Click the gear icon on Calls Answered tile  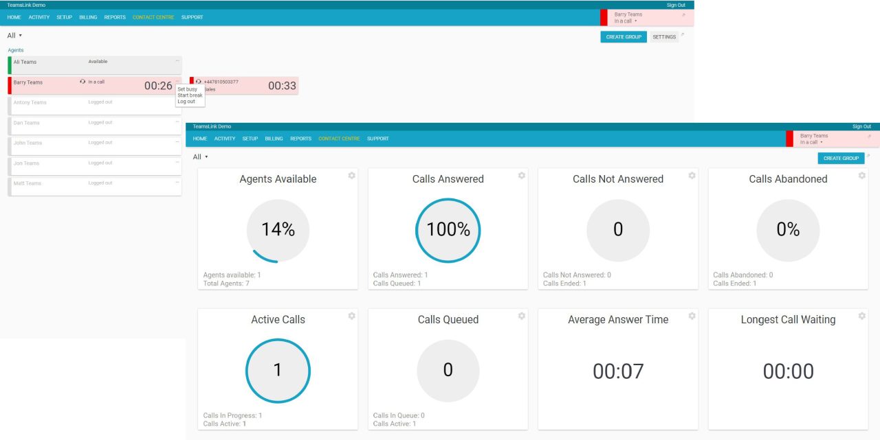521,176
